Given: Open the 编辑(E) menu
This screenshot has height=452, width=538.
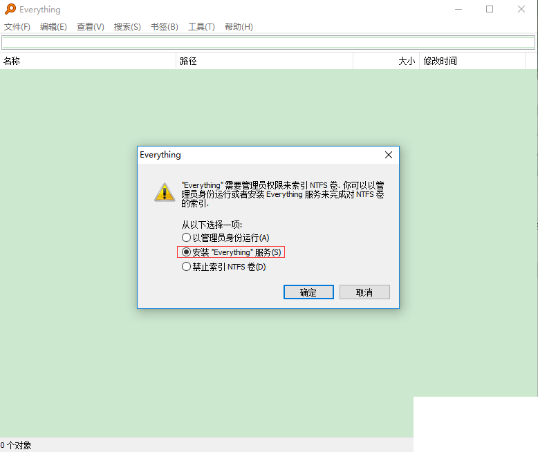Looking at the screenshot, I should [53, 27].
